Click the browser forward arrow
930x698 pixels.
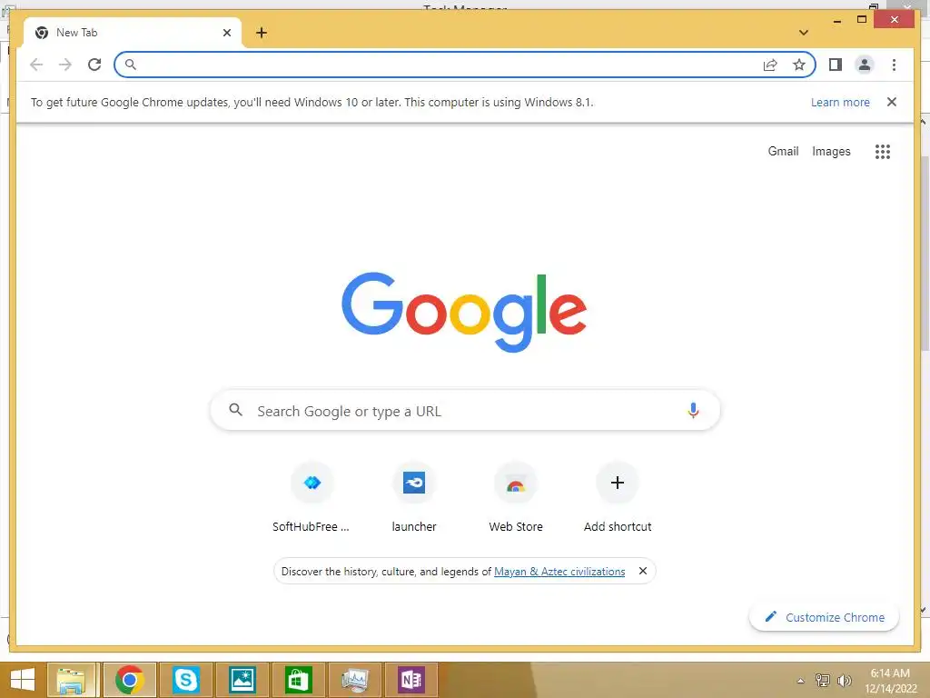pyautogui.click(x=64, y=65)
